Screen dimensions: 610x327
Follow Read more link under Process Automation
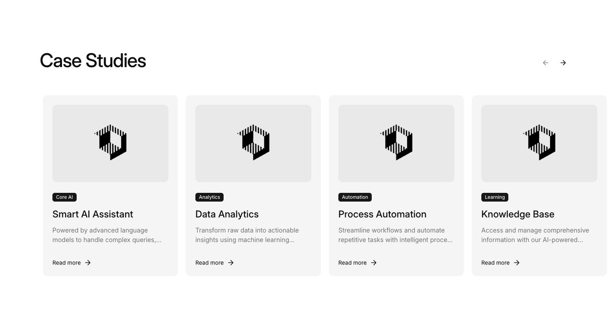click(x=352, y=263)
